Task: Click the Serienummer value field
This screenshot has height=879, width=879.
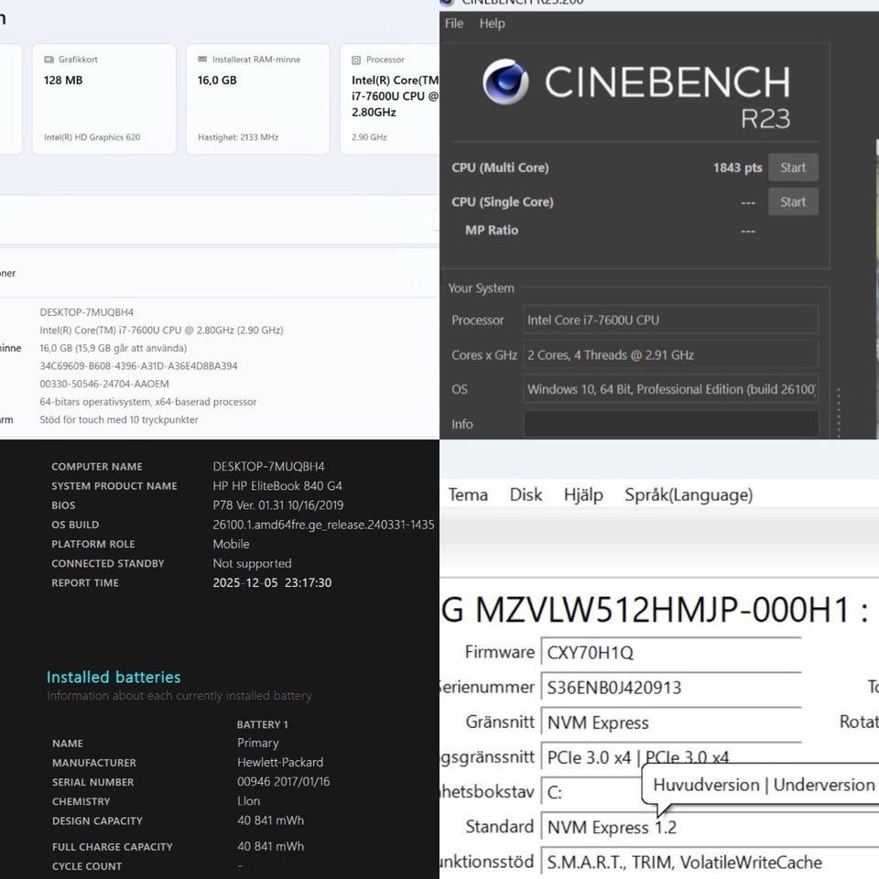Action: [670, 688]
